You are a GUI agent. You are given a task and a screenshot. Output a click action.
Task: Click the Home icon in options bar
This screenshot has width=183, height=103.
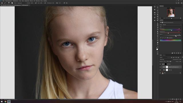click(x=2, y=3)
